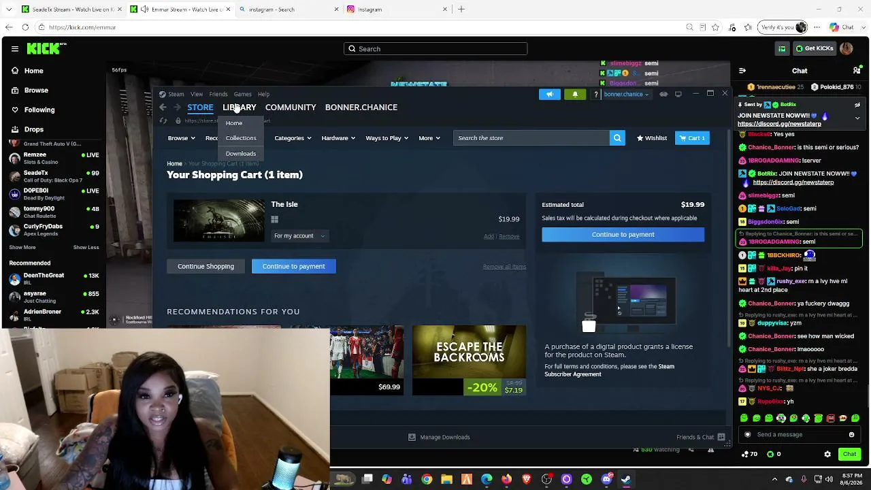Open the Games menu in Steam
The width and height of the screenshot is (871, 490).
coord(243,95)
